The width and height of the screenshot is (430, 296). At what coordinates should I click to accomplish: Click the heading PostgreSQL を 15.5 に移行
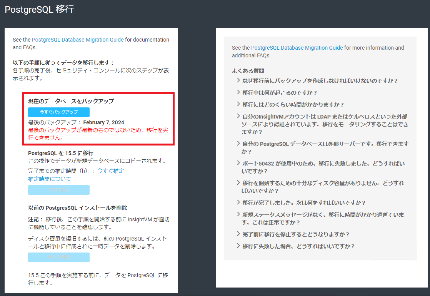pos(61,153)
